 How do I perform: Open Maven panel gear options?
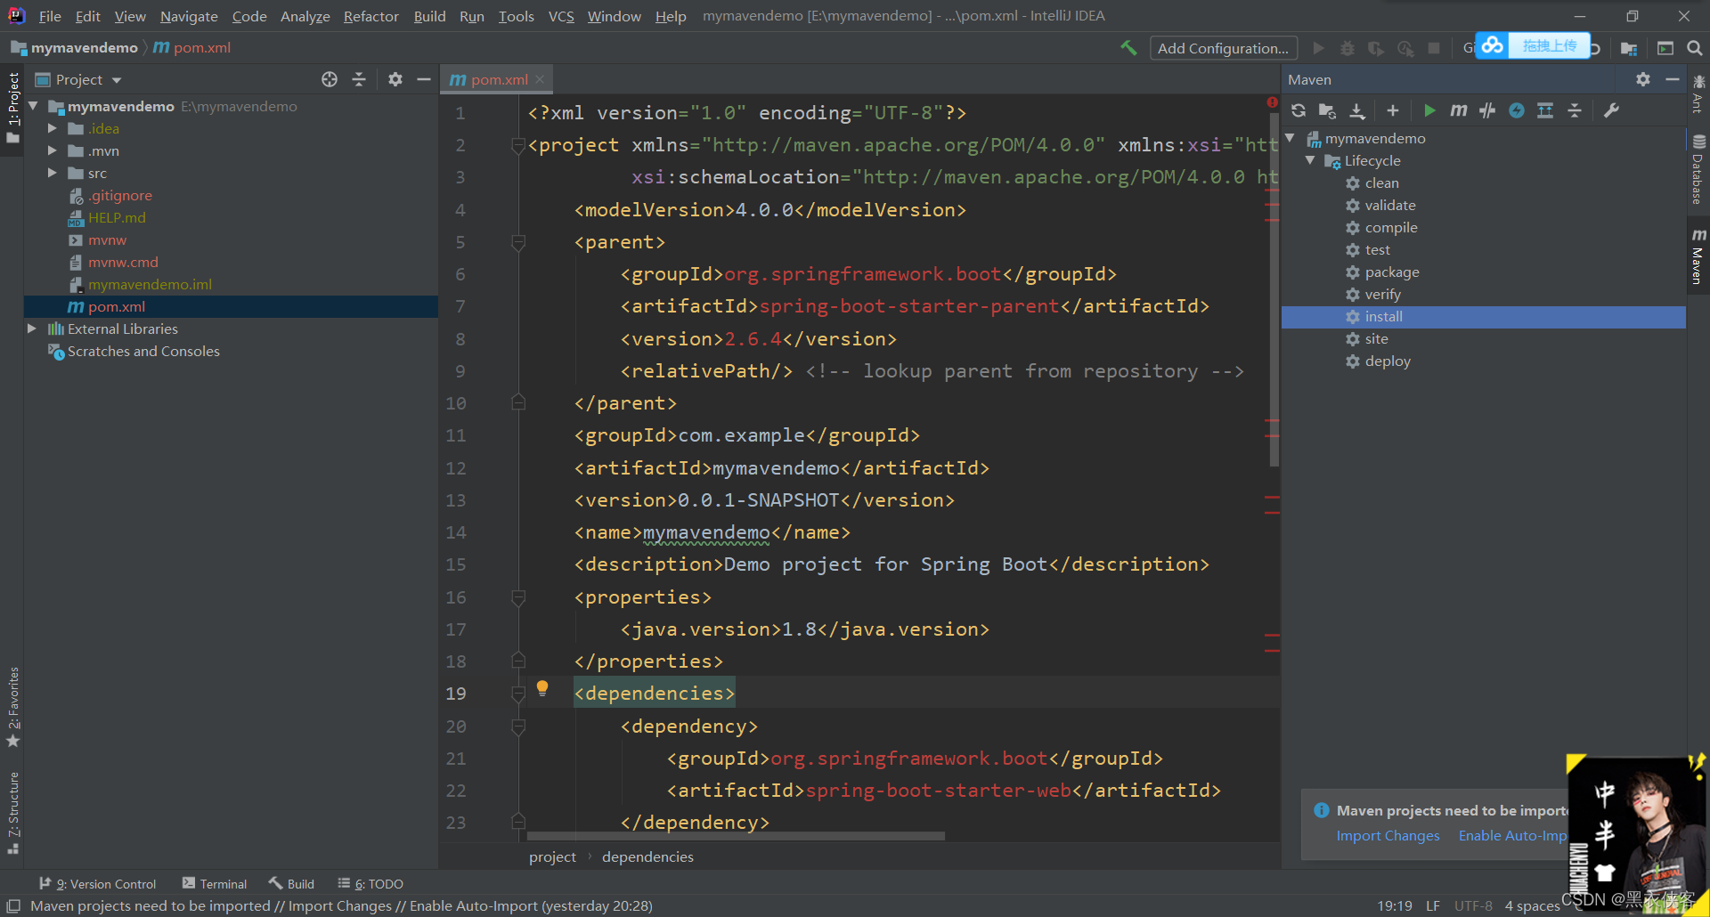pos(1643,79)
